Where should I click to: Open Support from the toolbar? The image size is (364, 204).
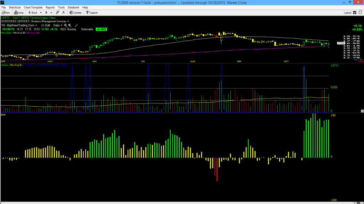point(92,13)
